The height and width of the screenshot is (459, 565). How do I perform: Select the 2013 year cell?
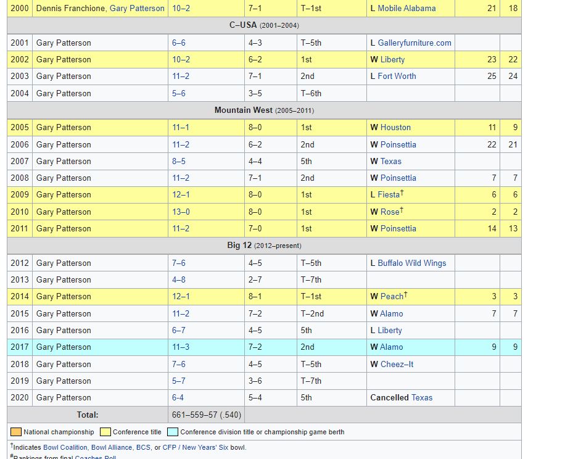point(20,279)
